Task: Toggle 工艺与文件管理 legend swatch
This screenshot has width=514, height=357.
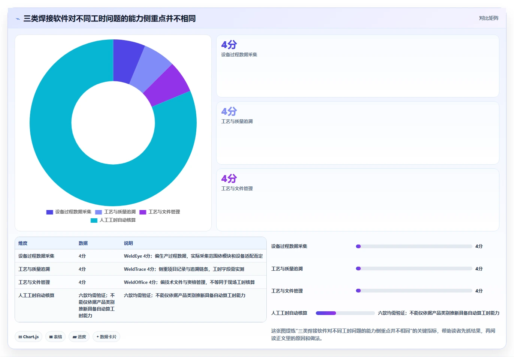Action: (143, 212)
